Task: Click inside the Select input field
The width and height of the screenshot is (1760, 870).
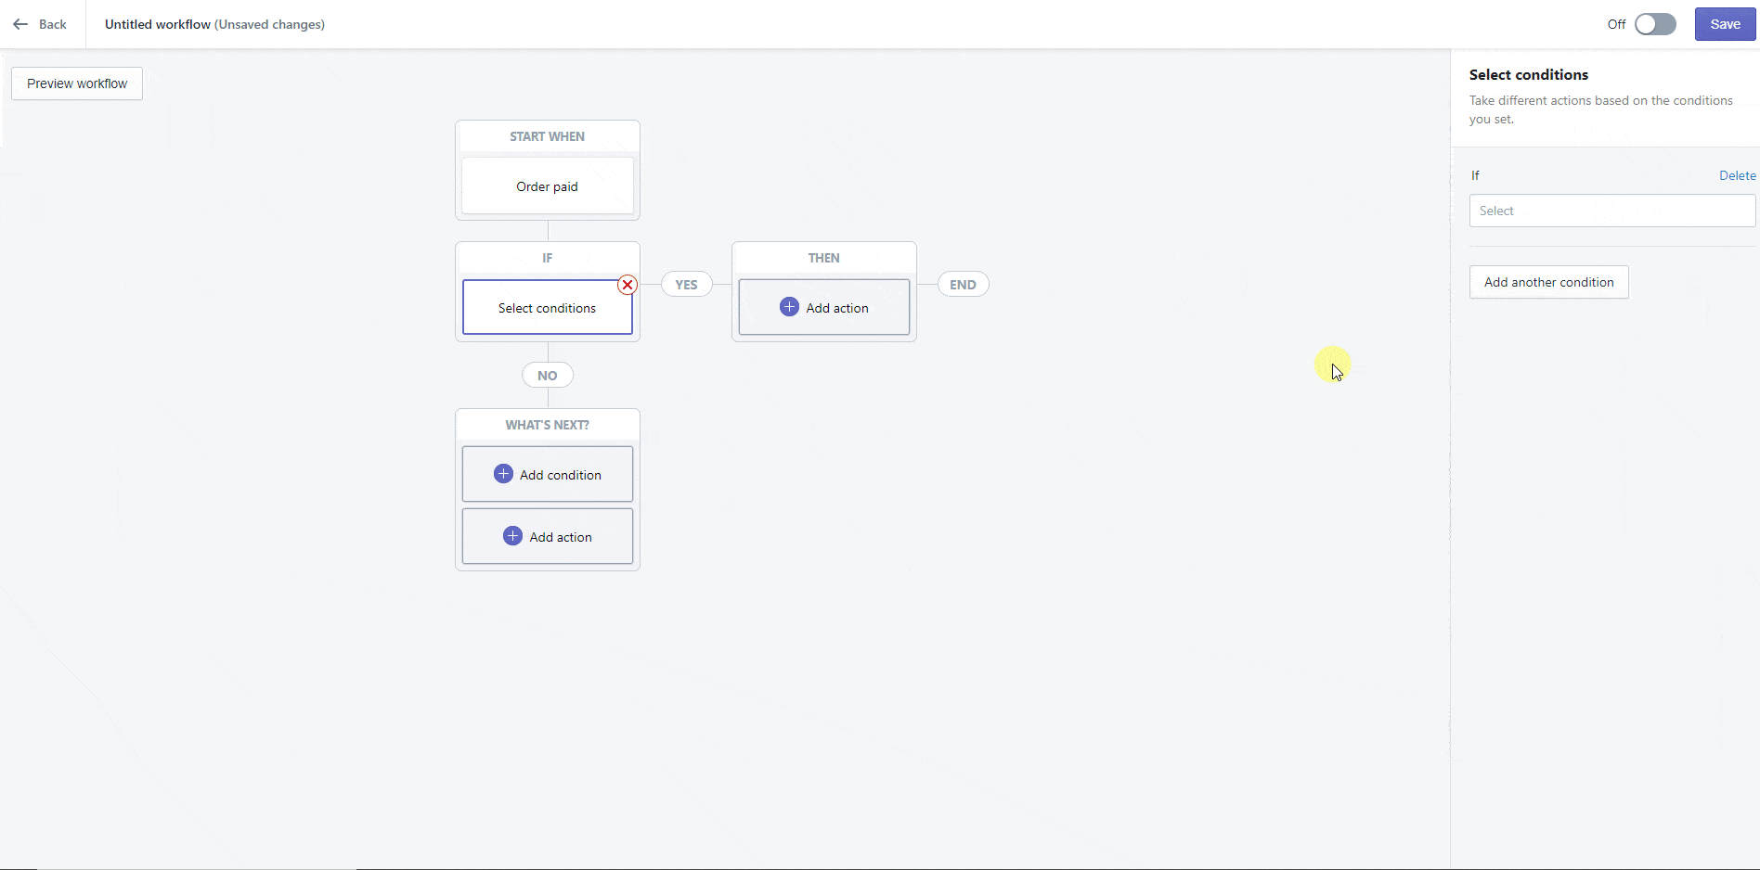Action: click(x=1611, y=211)
